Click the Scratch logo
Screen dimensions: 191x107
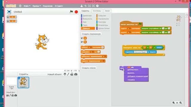[11, 6]
